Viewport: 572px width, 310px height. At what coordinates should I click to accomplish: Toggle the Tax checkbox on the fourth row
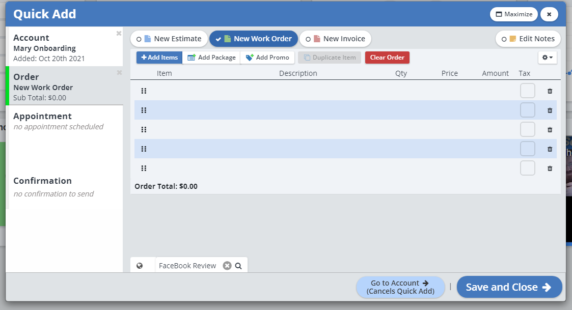tap(527, 149)
